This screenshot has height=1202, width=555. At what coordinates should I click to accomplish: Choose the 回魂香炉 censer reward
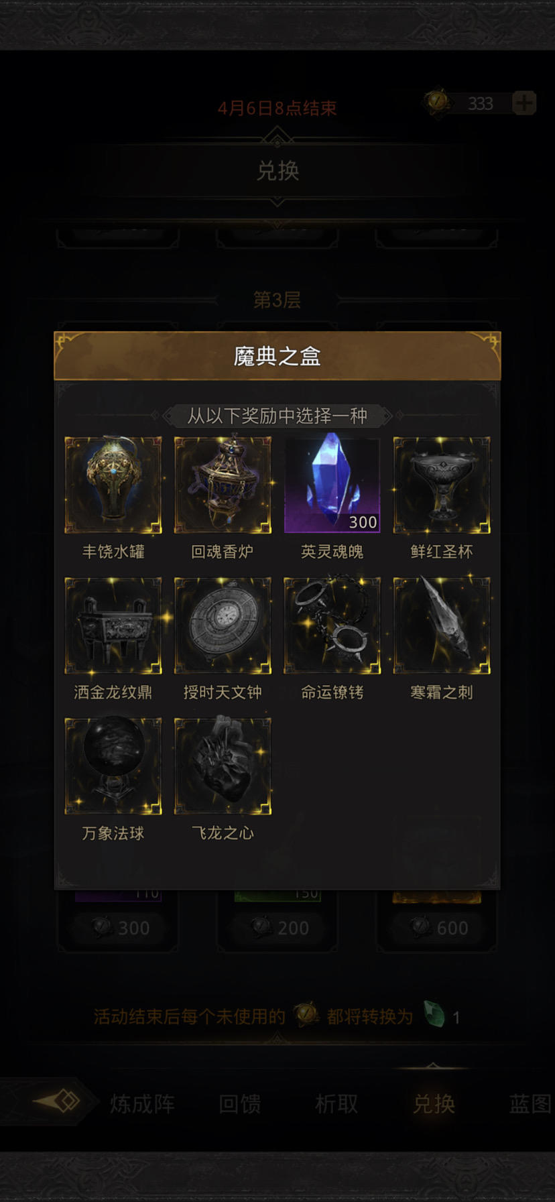[x=223, y=485]
